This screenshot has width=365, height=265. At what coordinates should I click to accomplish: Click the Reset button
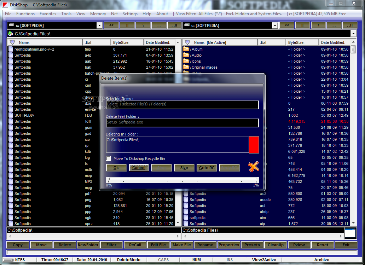pyautogui.click(x=323, y=245)
